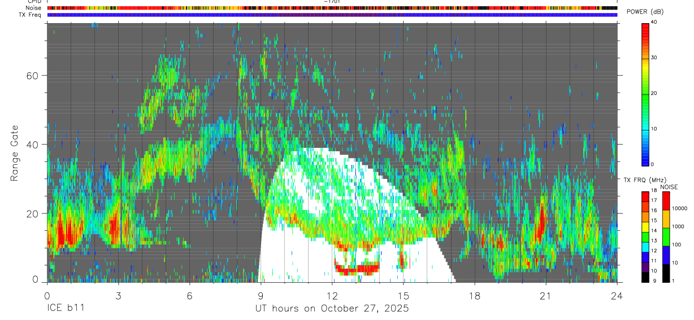
Task: Click the blue segment of the NOISE scale bar
Action: 666,255
